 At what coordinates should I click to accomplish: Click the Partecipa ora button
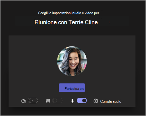(72, 88)
